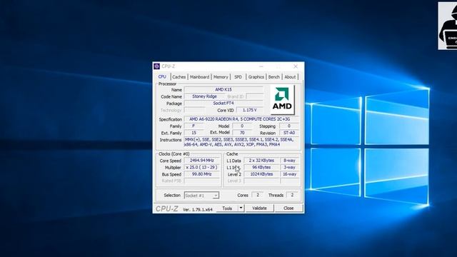Open the Caches tab
Viewport: 457px width, 257px height.
179,77
